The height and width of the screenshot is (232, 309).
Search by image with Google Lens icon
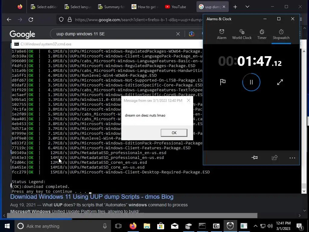191,34
